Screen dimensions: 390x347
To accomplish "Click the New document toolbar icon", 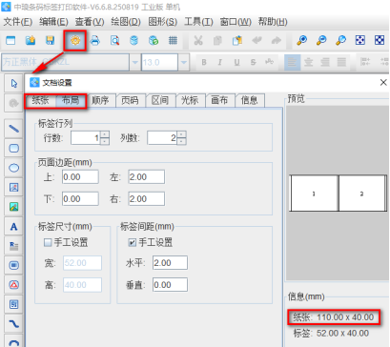I will pos(10,40).
